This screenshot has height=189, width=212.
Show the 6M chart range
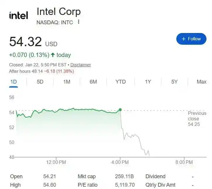[93, 82]
